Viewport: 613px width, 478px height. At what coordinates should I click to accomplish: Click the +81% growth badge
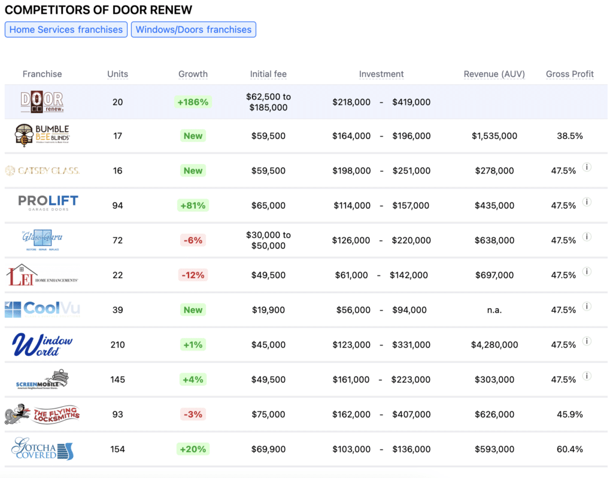point(193,205)
